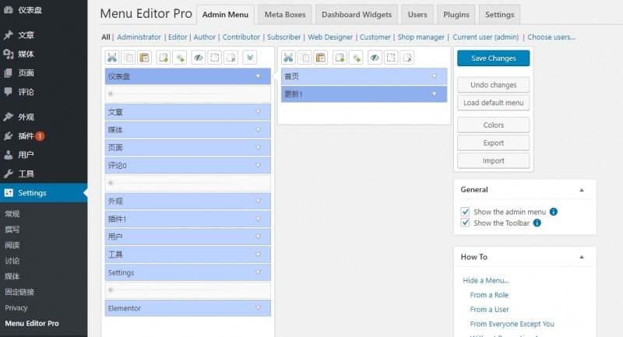Click dashed-square hide icon in left toolbar

click(x=215, y=58)
